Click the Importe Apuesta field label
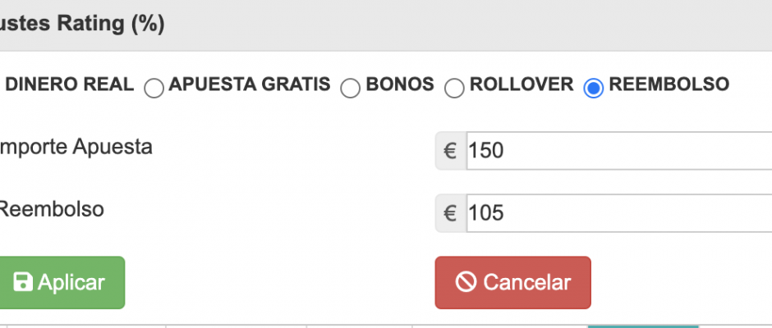The image size is (772, 328). click(x=75, y=147)
